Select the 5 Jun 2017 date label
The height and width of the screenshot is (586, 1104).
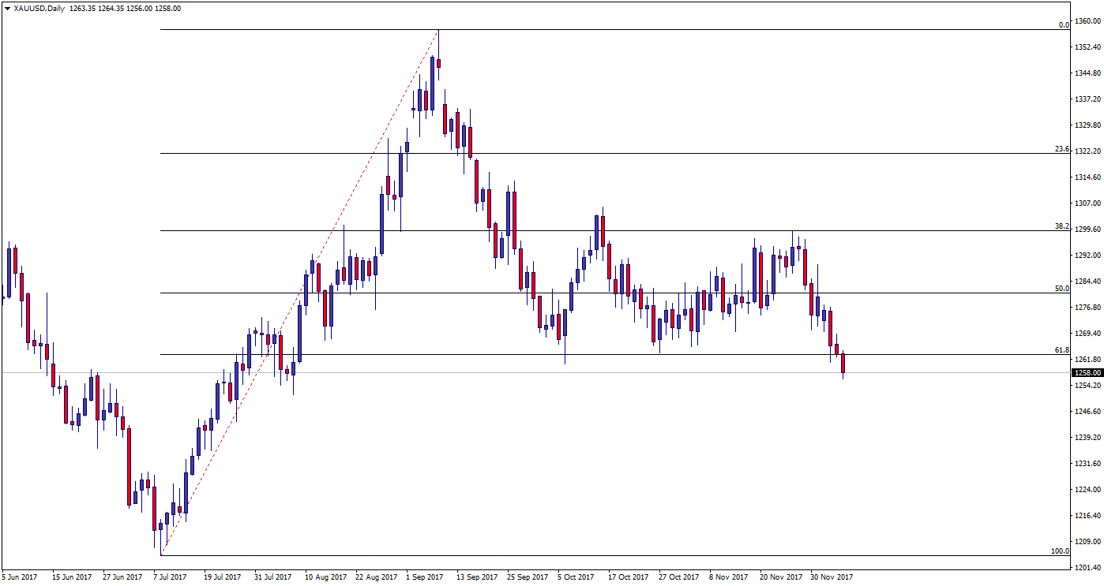click(x=20, y=577)
